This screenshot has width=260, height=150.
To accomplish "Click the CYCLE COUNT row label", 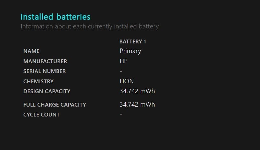I will coord(41,115).
